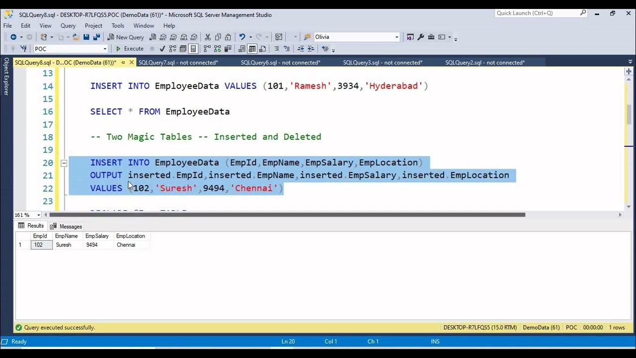Viewport: 636px width, 358px height.
Task: Select the EmpId cell with value 102
Action: point(41,245)
